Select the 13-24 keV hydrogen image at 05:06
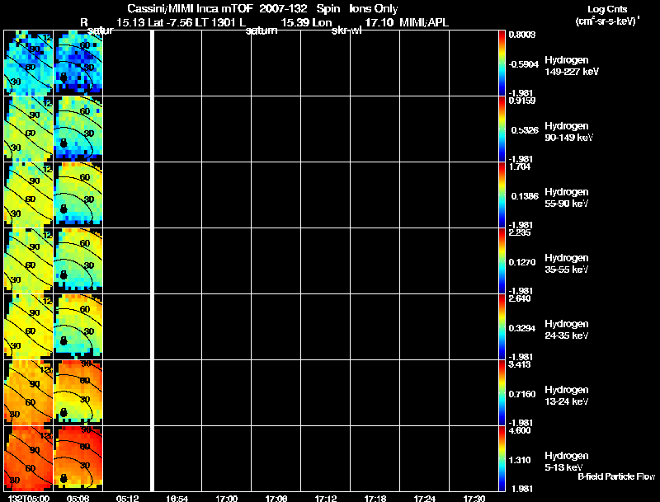This screenshot has width=660, height=502. point(78,393)
